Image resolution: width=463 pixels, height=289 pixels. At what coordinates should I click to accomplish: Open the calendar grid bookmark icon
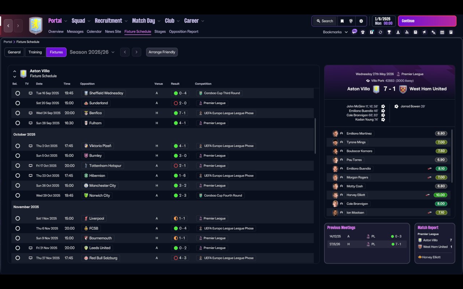click(442, 32)
